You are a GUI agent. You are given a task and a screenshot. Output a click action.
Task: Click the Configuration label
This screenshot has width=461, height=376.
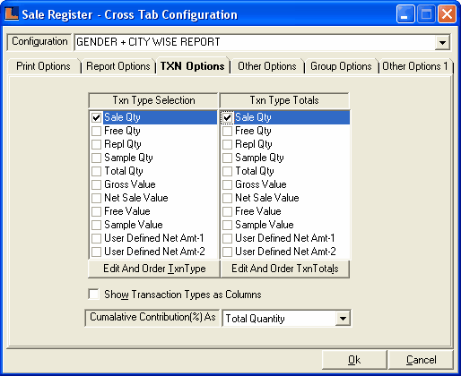[x=39, y=41]
